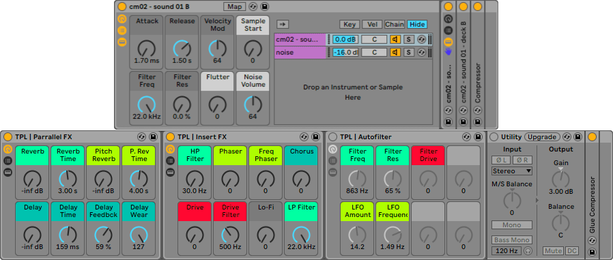Expand the folded Glue Compressor device
Image resolution: width=613 pixels, height=260 pixels.
pyautogui.click(x=592, y=137)
